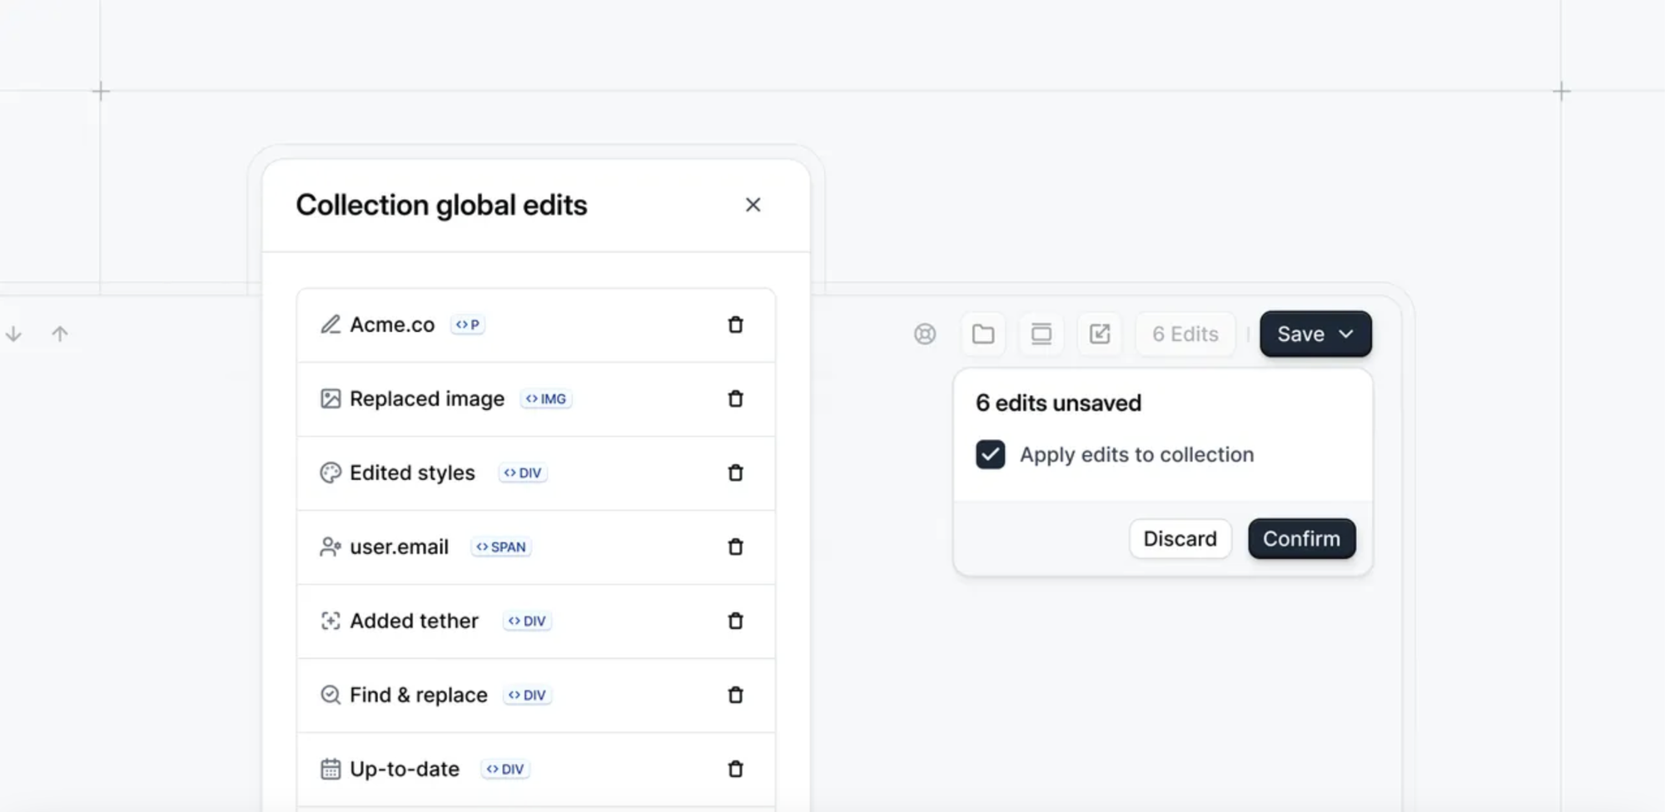Image resolution: width=1665 pixels, height=812 pixels.
Task: Click the stacked layers toolbar icon
Action: [x=1041, y=334]
